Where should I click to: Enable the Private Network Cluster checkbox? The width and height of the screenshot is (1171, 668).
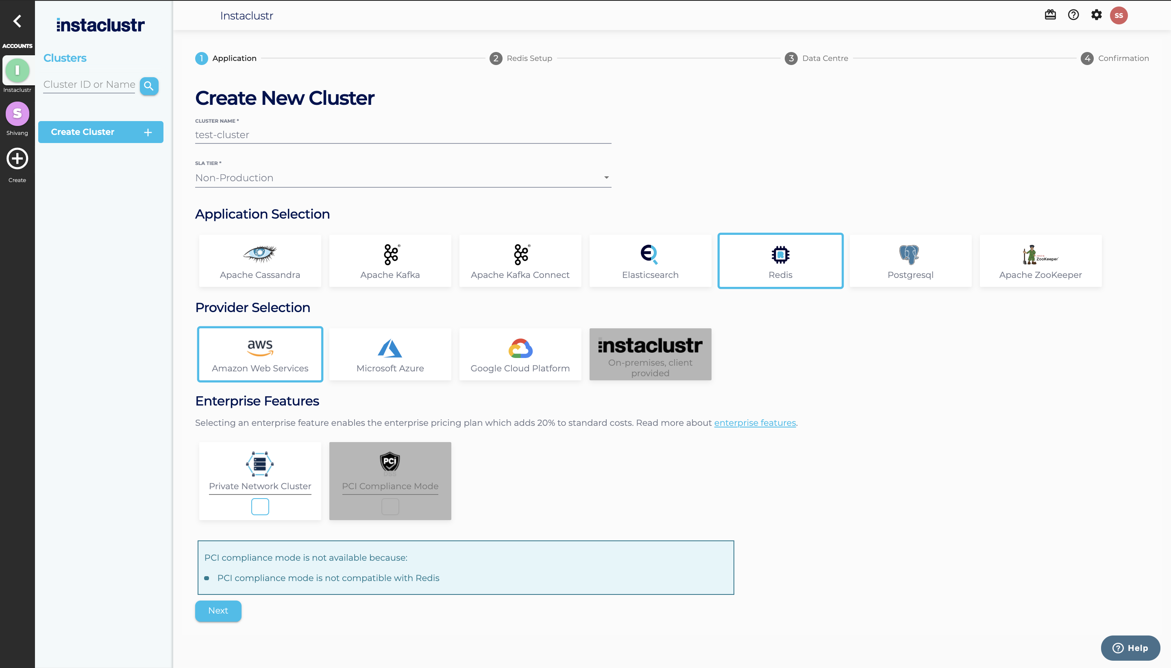[x=260, y=507]
